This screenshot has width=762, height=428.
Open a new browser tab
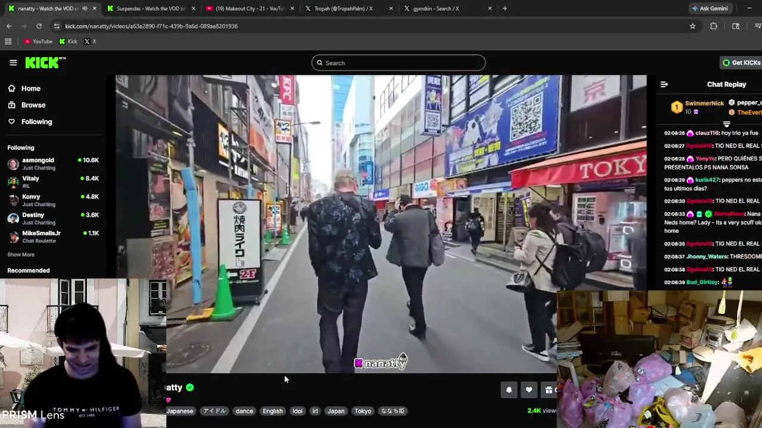click(x=505, y=8)
